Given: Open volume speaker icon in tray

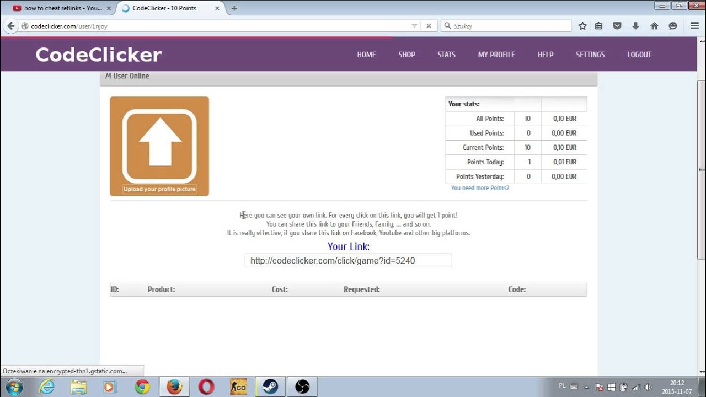Looking at the screenshot, I should click(x=649, y=387).
